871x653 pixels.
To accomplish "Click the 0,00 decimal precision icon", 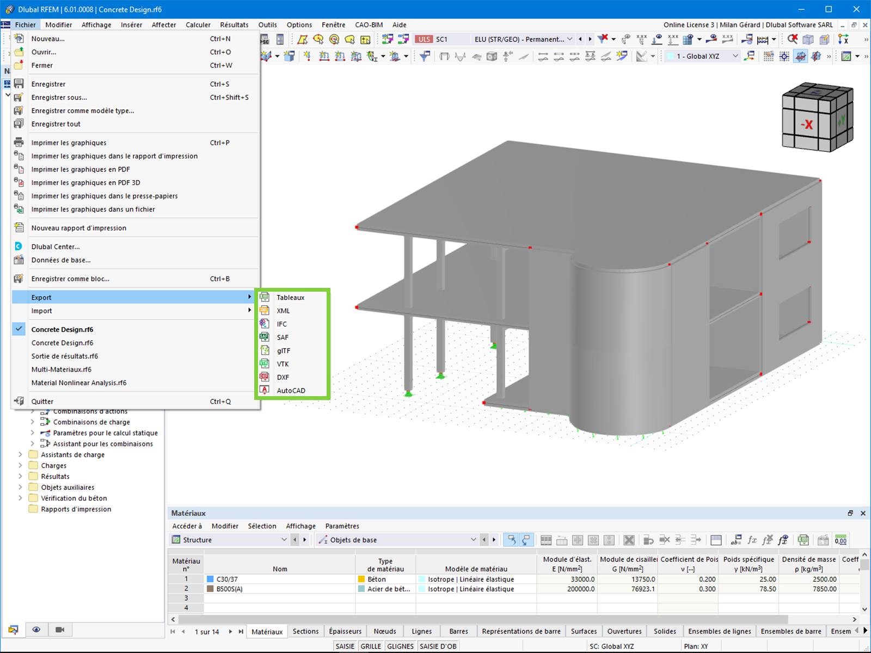I will (x=841, y=540).
